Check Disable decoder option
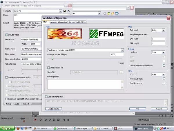The height and width of the screenshot is (131, 174). coord(164,83)
